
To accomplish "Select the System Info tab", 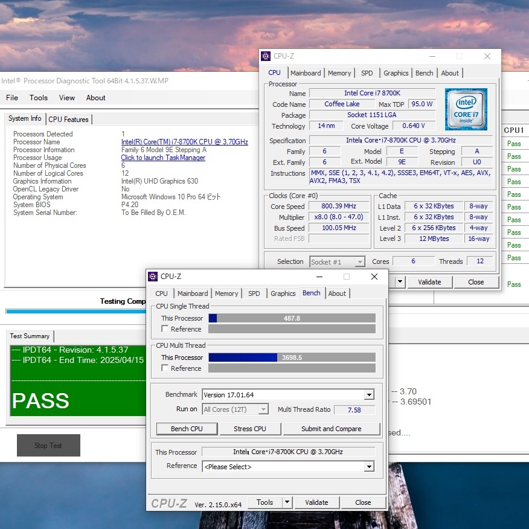I will (25, 118).
